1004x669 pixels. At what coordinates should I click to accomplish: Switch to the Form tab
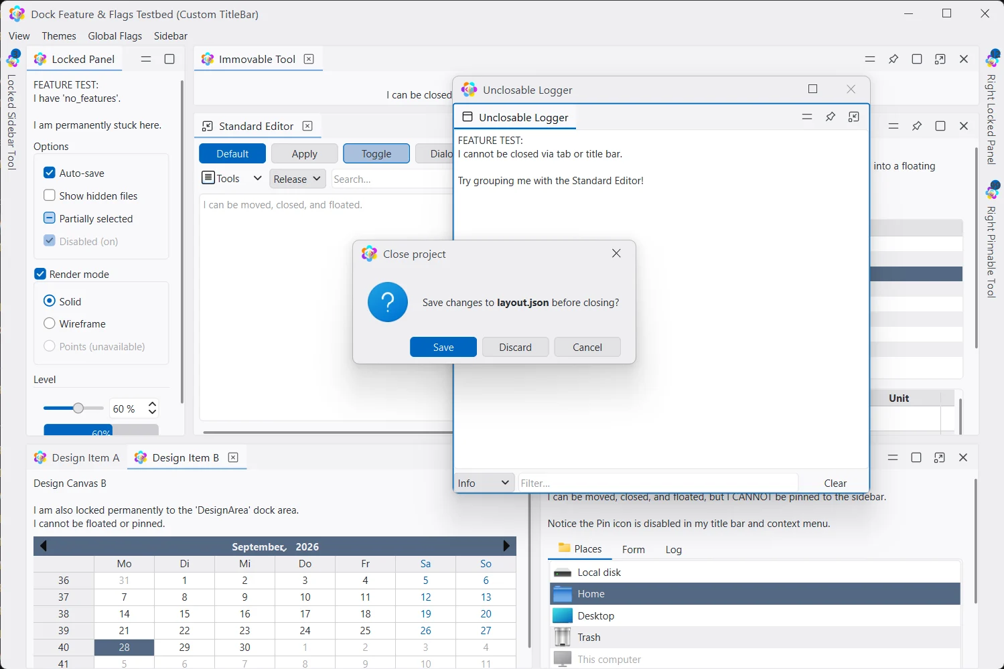pos(634,549)
